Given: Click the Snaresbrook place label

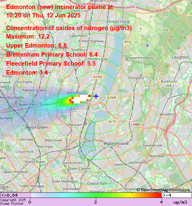Looking at the screenshot, I should click(152, 145).
